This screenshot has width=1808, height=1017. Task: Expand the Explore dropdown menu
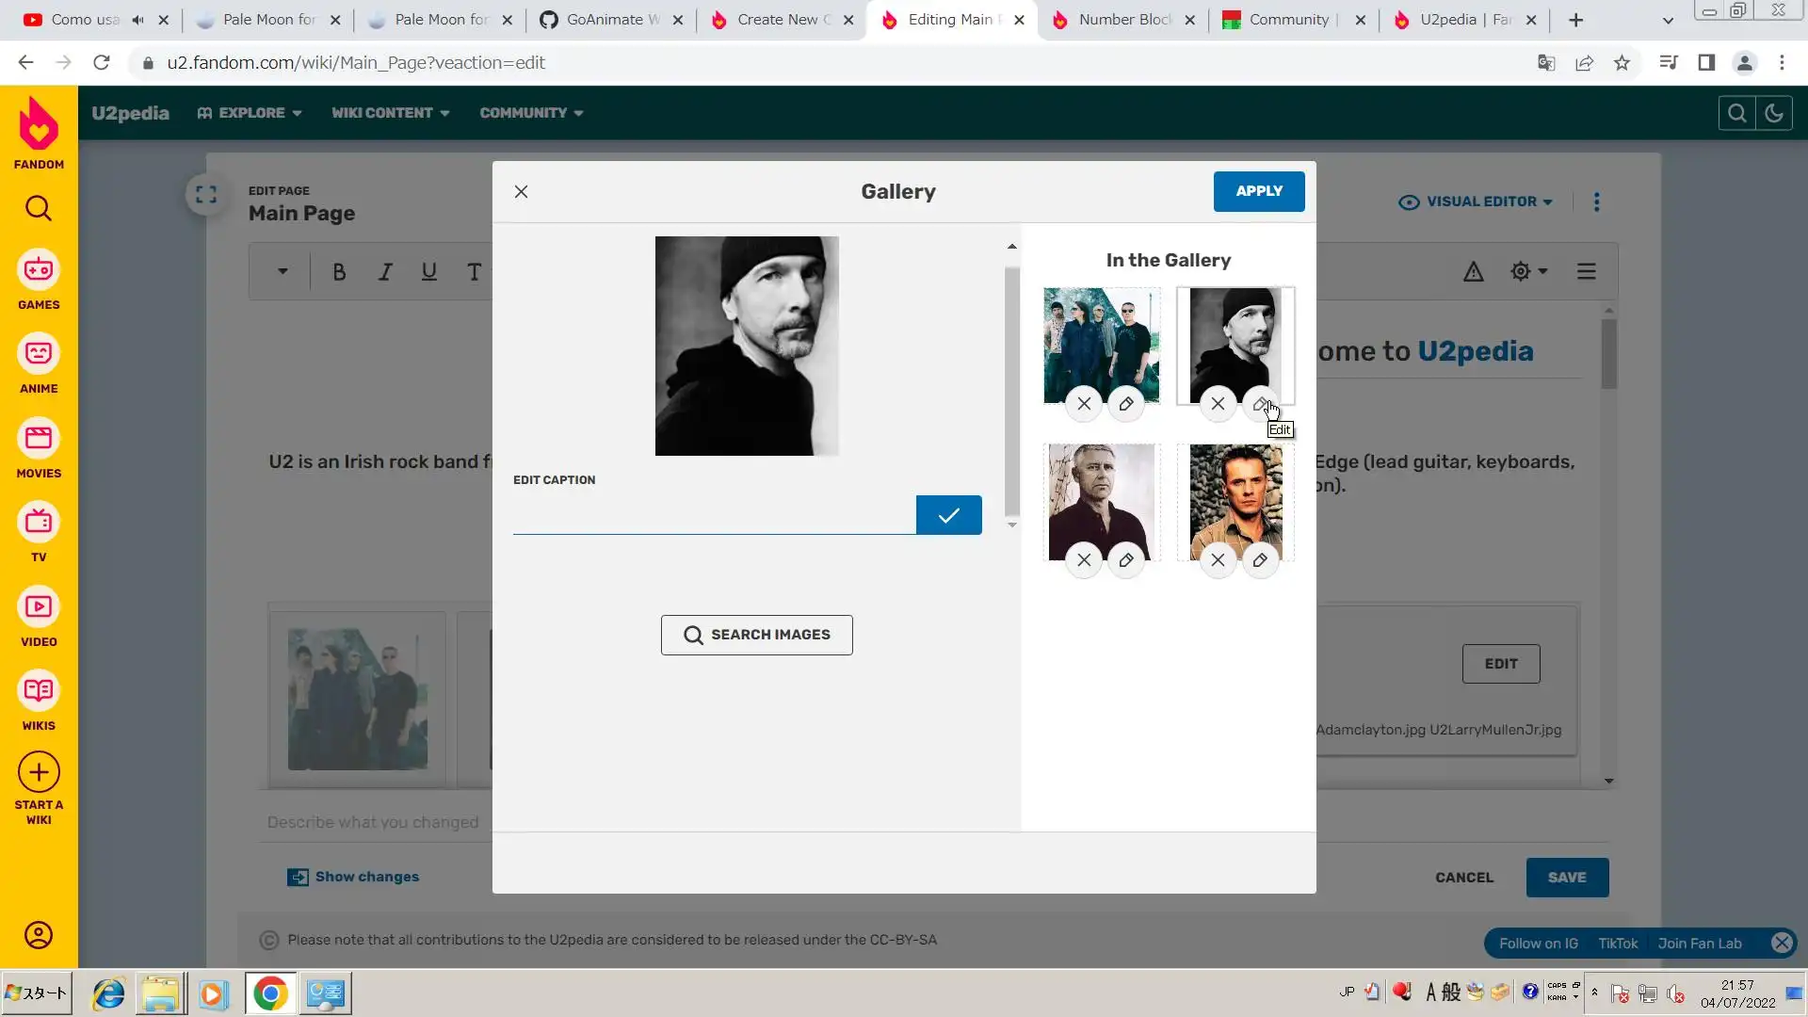tap(250, 113)
